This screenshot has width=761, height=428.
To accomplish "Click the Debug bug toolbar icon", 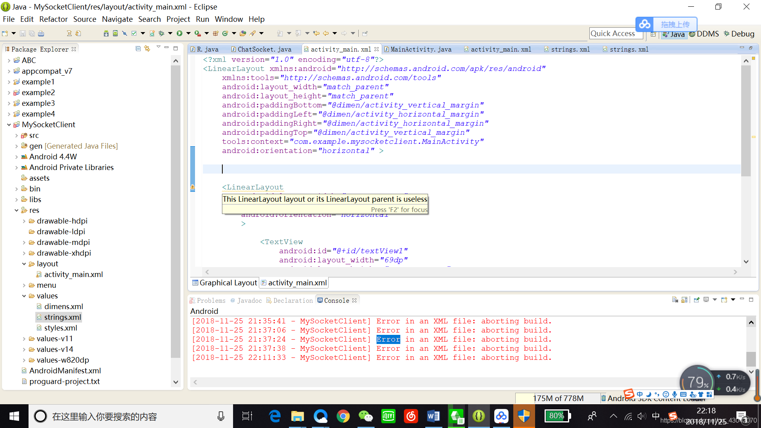I will 161,34.
